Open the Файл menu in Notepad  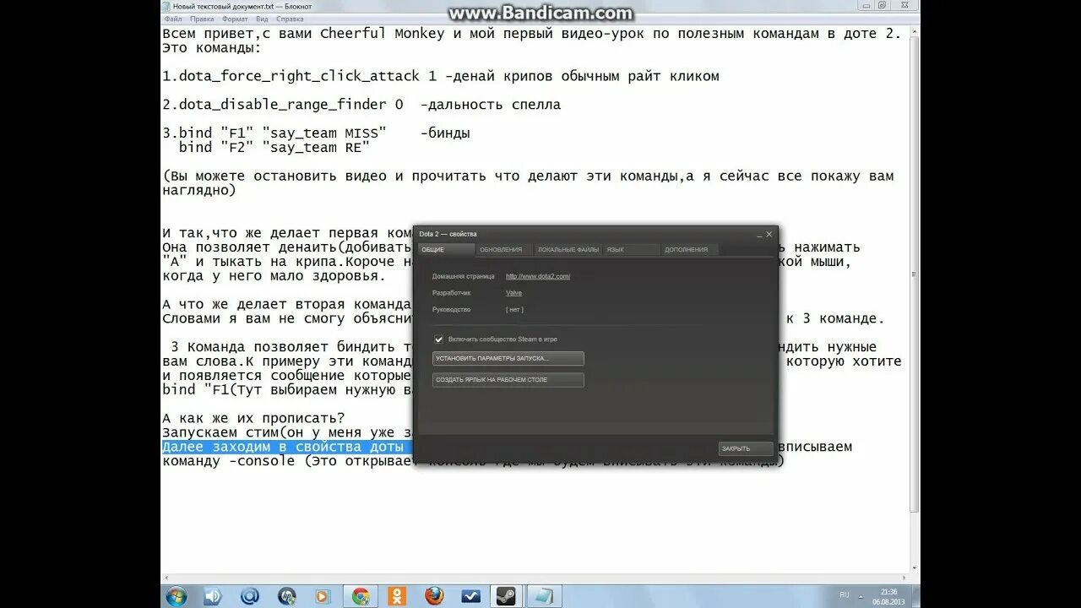click(x=173, y=18)
